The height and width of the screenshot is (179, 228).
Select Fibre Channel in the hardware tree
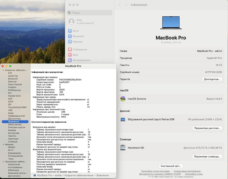coord(15,84)
